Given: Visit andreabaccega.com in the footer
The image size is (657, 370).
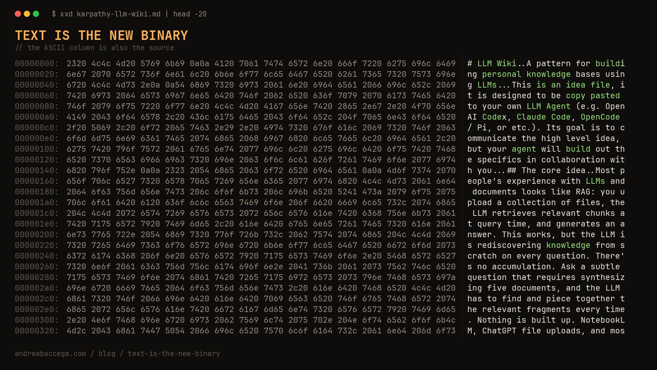Looking at the screenshot, I should pyautogui.click(x=51, y=354).
